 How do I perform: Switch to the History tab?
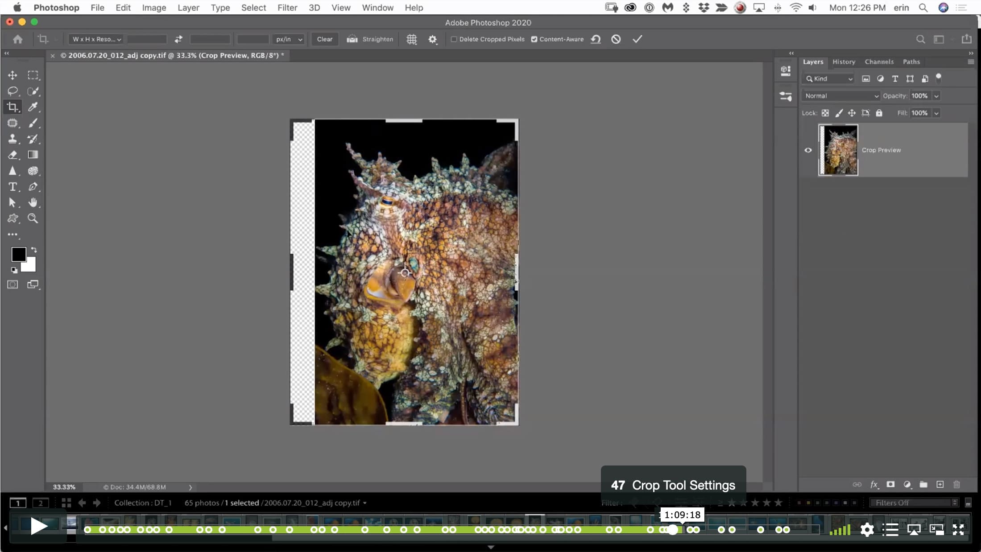click(844, 62)
